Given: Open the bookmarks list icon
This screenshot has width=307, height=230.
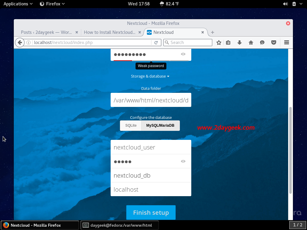Looking at the screenshot, I should point(228,43).
